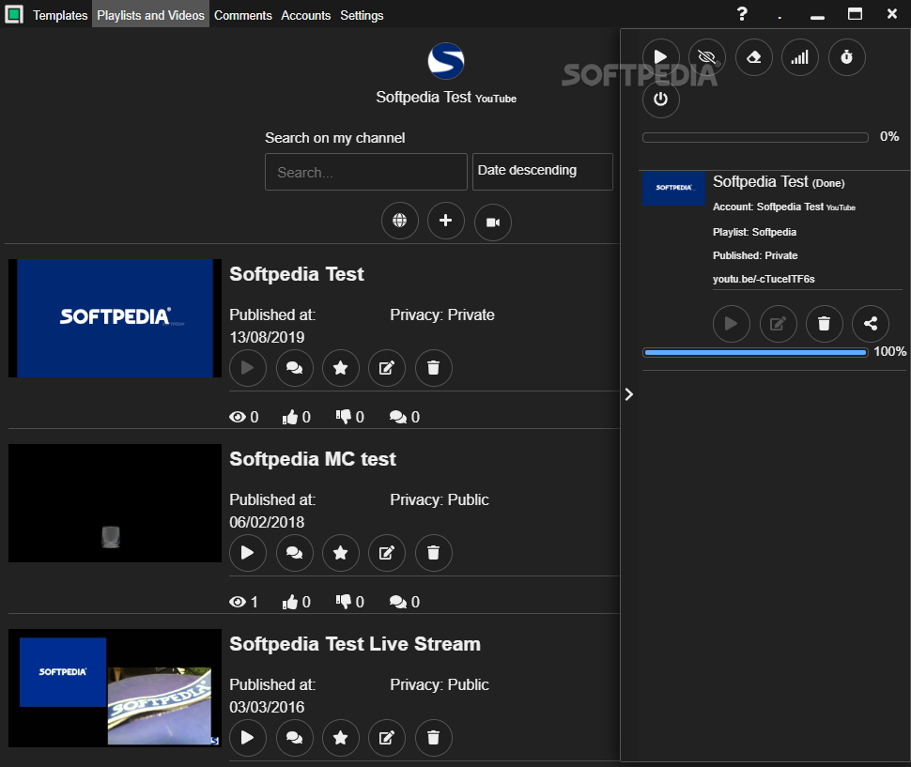Click the app logo icon in title bar

coord(14,14)
